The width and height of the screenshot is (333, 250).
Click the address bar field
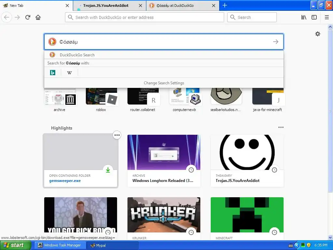tap(144, 17)
